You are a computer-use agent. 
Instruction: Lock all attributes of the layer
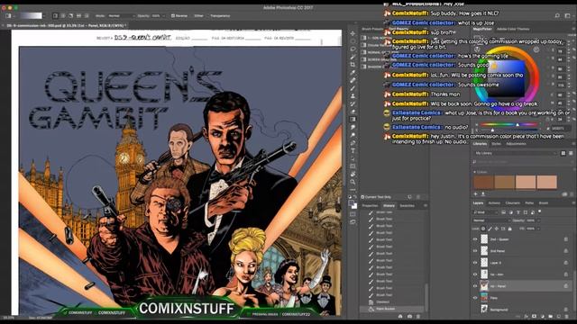coord(509,229)
